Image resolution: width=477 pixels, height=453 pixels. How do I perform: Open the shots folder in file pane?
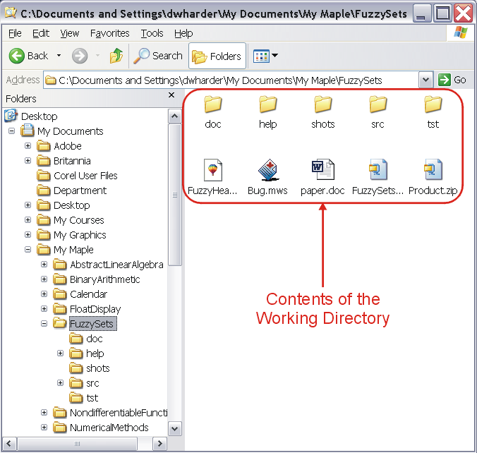322,105
